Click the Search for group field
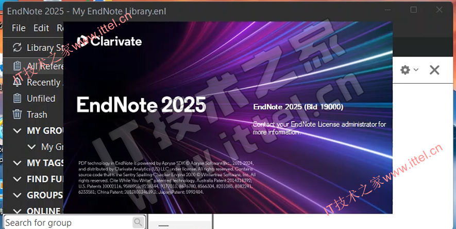The height and width of the screenshot is (229, 456). 74,222
